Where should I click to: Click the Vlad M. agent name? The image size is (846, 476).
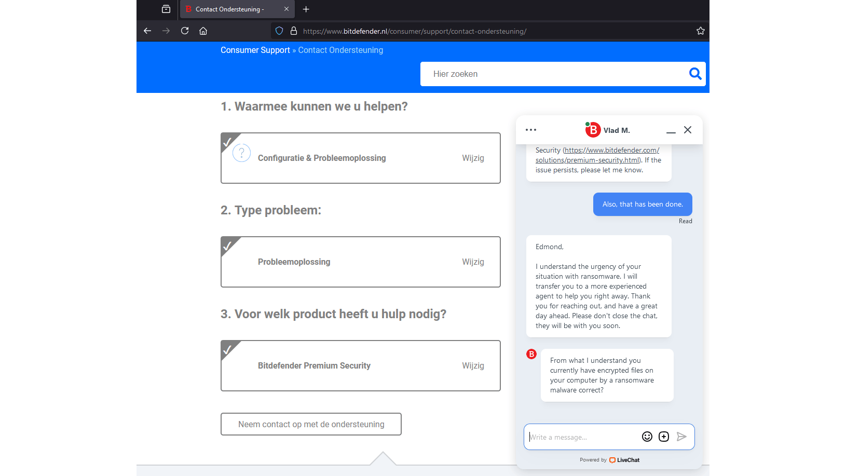617,130
